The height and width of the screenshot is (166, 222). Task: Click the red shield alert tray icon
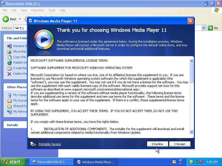(x=201, y=162)
